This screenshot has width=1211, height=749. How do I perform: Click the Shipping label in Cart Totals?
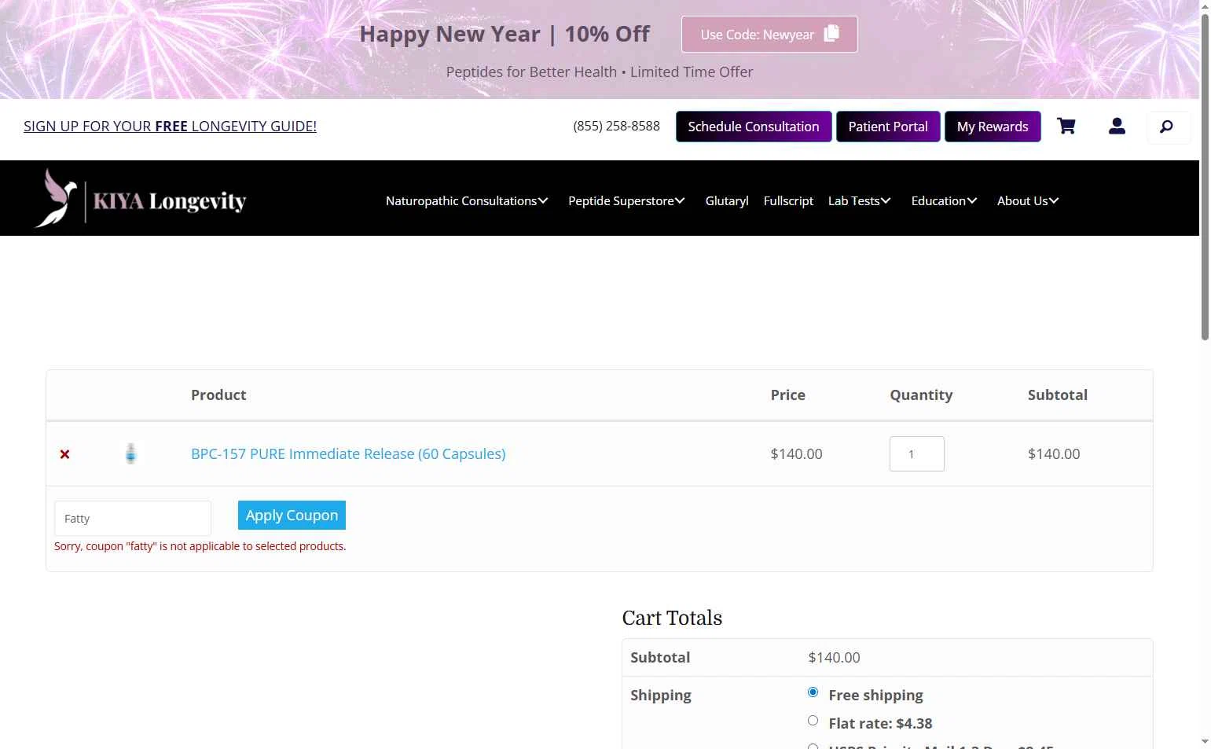coord(661,696)
